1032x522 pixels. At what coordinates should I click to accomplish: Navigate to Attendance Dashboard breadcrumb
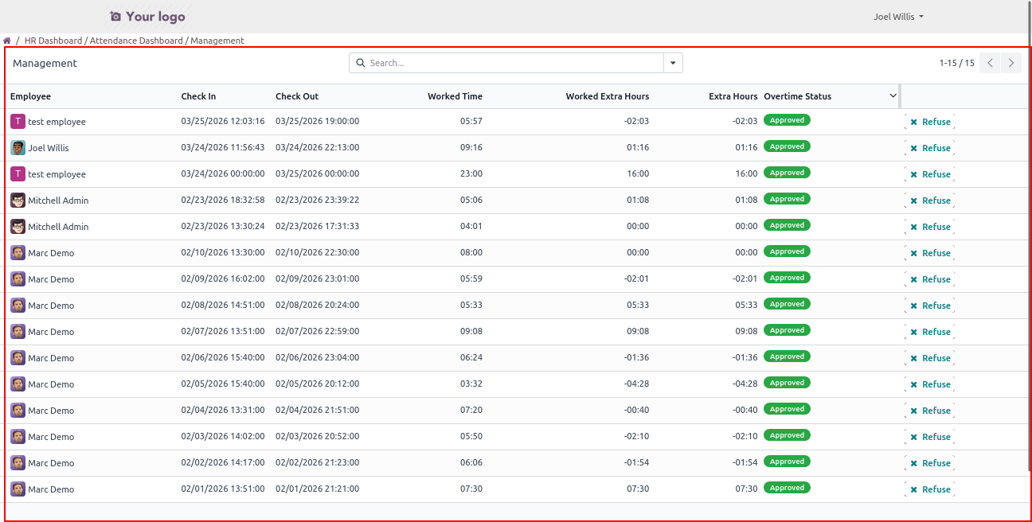pyautogui.click(x=136, y=41)
